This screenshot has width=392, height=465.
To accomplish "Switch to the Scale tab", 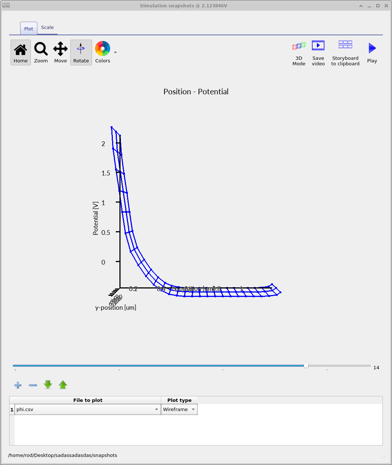I will (x=47, y=27).
